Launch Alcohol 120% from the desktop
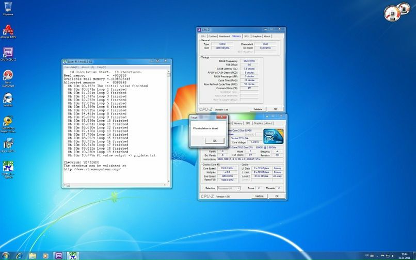Screen dimensions: 416x260 (x=8, y=30)
